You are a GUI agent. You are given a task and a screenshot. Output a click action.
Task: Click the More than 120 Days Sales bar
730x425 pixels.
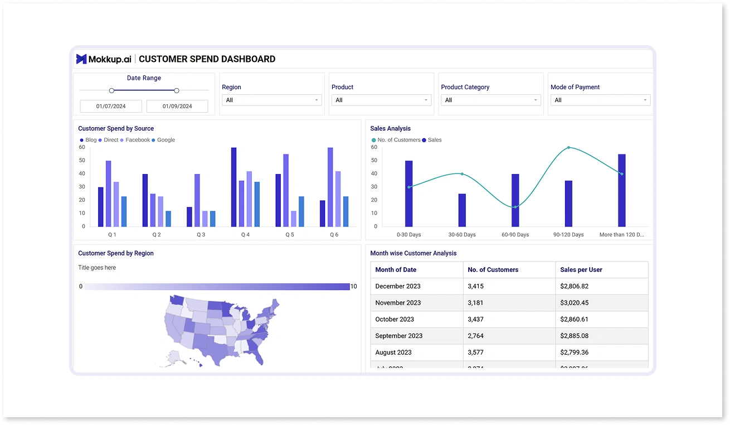[622, 190]
